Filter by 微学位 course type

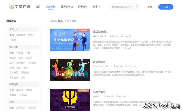tap(20, 90)
